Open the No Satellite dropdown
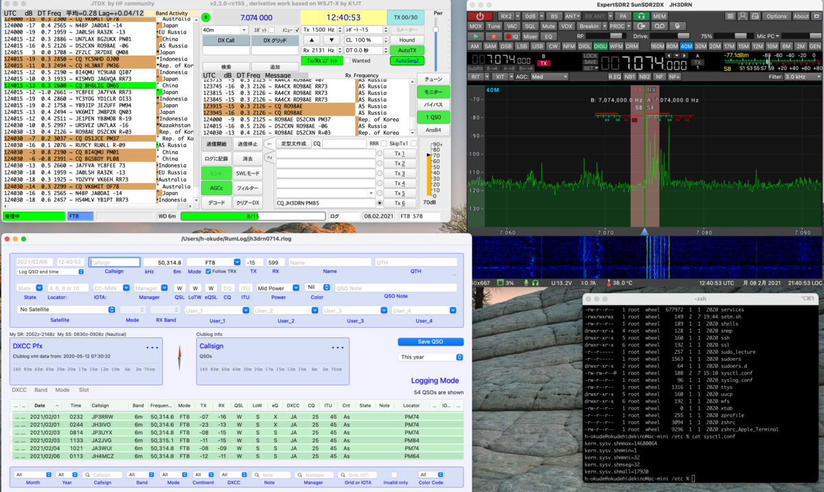824x492 pixels. [x=67, y=310]
